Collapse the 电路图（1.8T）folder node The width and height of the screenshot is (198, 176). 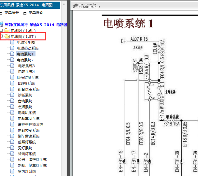coord(2,36)
